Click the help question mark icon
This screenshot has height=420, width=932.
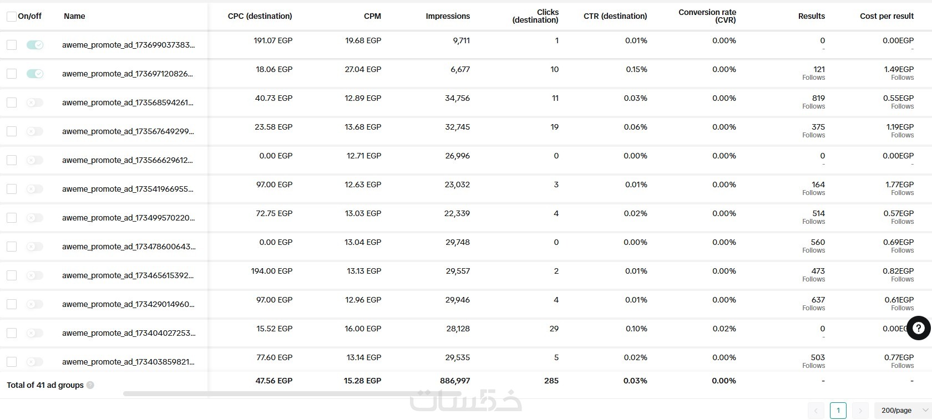(918, 328)
